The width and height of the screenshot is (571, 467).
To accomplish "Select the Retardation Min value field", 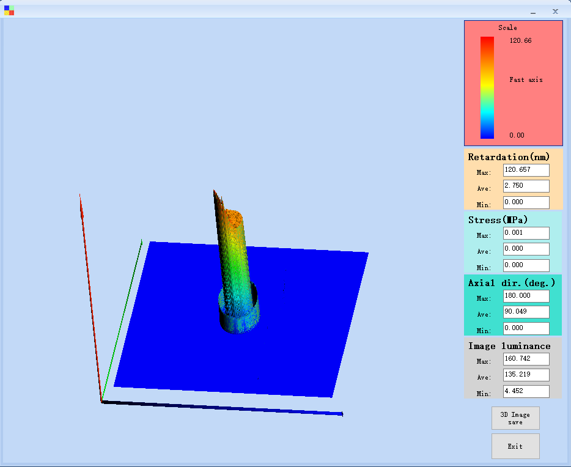I will (x=526, y=202).
